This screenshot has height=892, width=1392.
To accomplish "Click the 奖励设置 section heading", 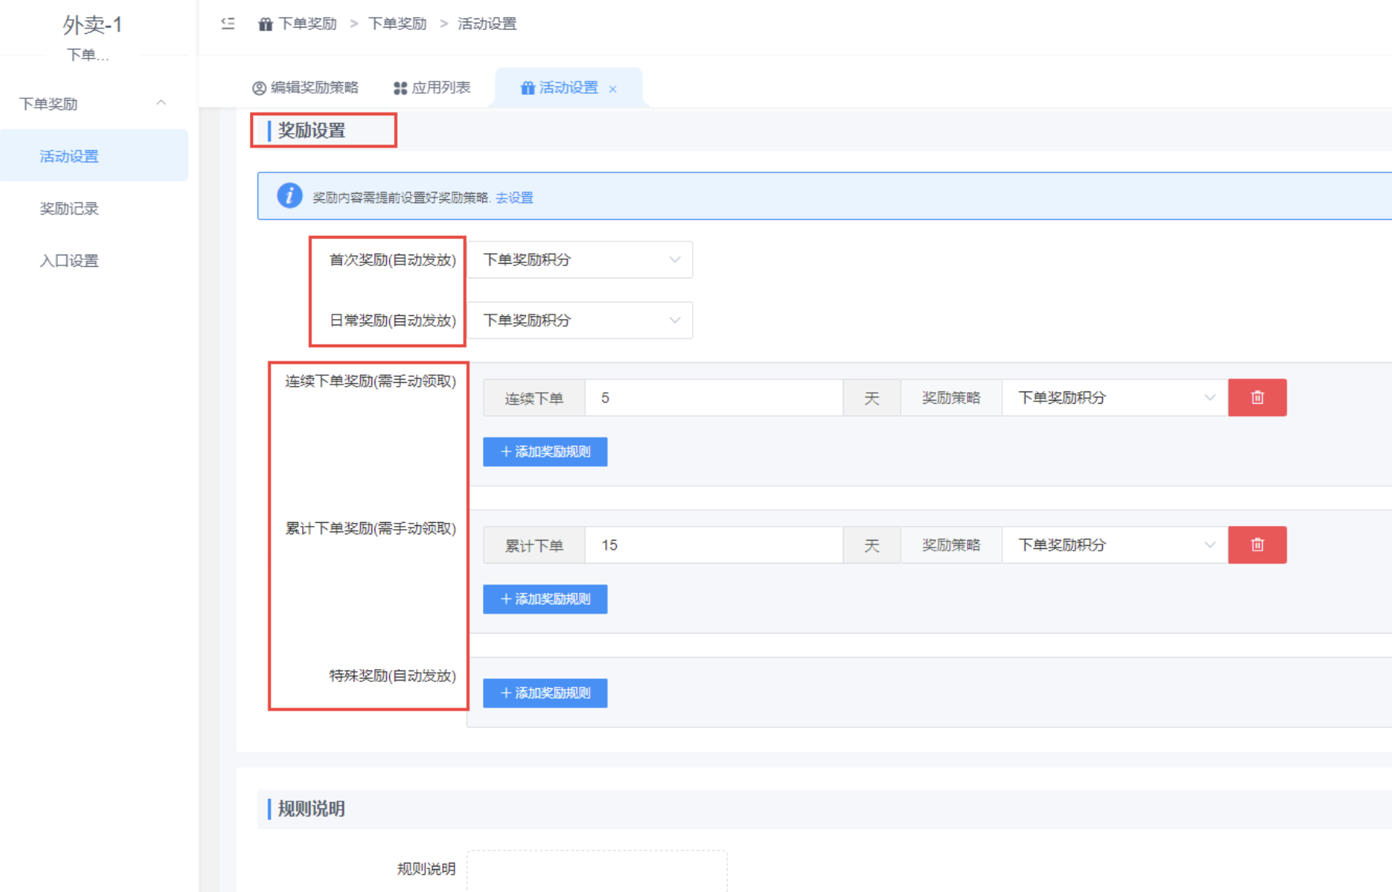I will coord(311,131).
